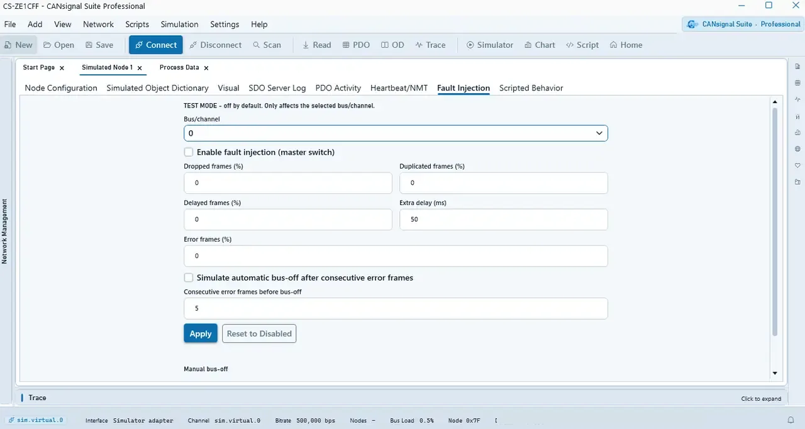Click the document icon in right sidebar
Screen dimensions: 805x429
tap(797, 67)
